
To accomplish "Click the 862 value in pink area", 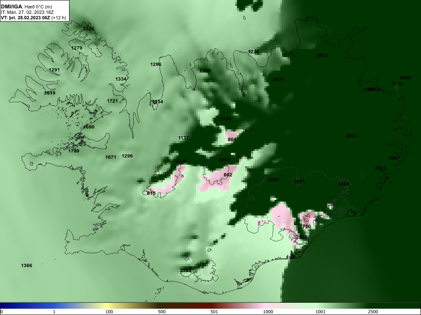I will [228, 175].
